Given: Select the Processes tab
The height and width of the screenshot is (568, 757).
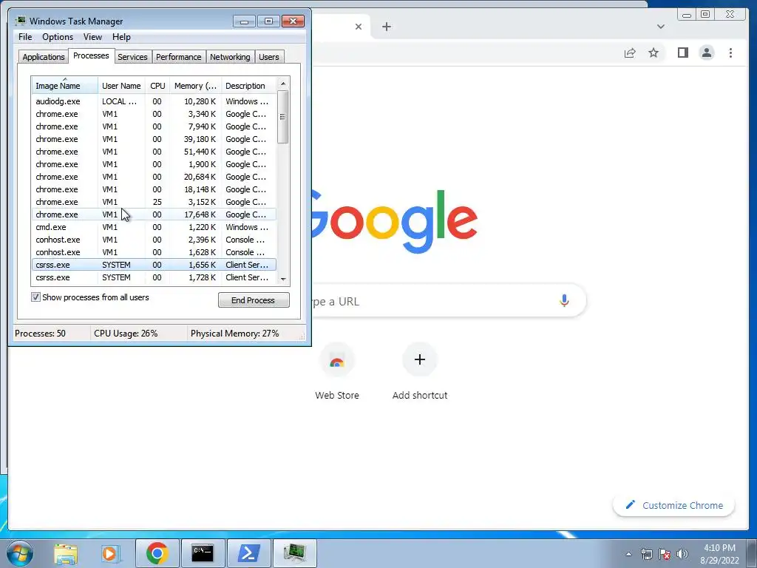Looking at the screenshot, I should click(x=91, y=56).
